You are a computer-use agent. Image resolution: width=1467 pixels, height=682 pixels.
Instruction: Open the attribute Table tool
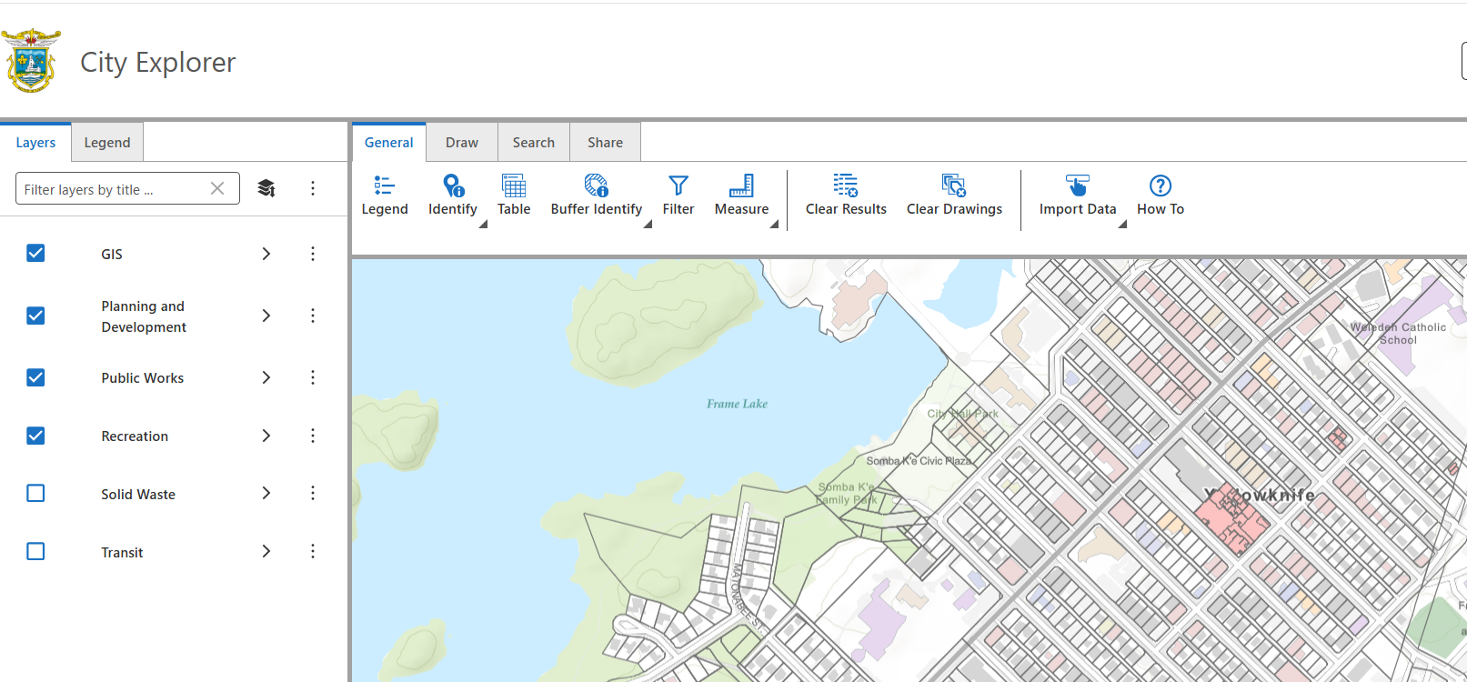tap(514, 196)
